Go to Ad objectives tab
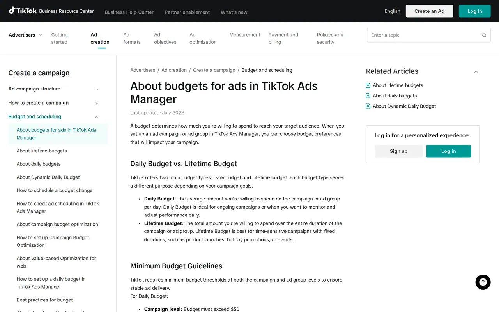The image size is (499, 312). tap(165, 38)
